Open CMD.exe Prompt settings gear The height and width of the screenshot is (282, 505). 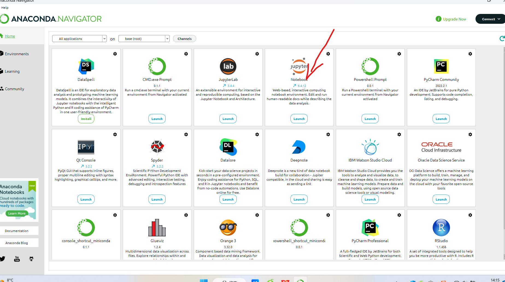point(186,54)
